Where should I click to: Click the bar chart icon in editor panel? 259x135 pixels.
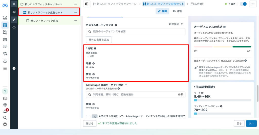14,12
